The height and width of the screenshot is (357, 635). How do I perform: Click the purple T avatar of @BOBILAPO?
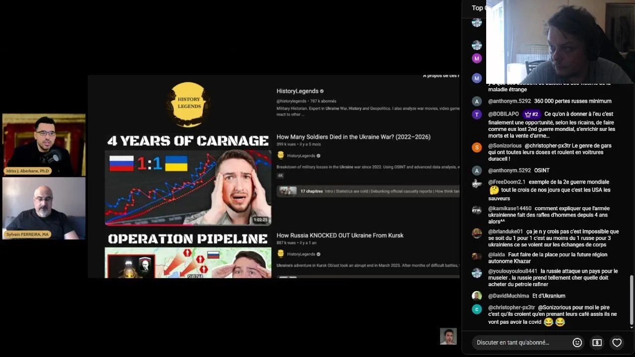pyautogui.click(x=477, y=115)
